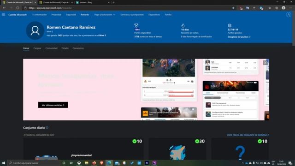This screenshot has height=166, width=295.
Task: Open the Windows Start menu
Action: 4,163
